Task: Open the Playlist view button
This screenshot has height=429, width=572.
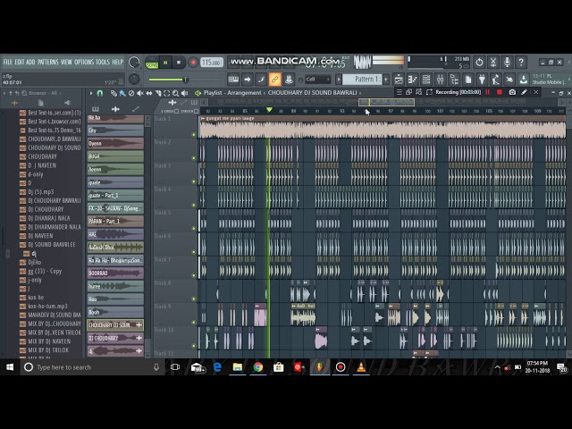Action: [x=399, y=80]
